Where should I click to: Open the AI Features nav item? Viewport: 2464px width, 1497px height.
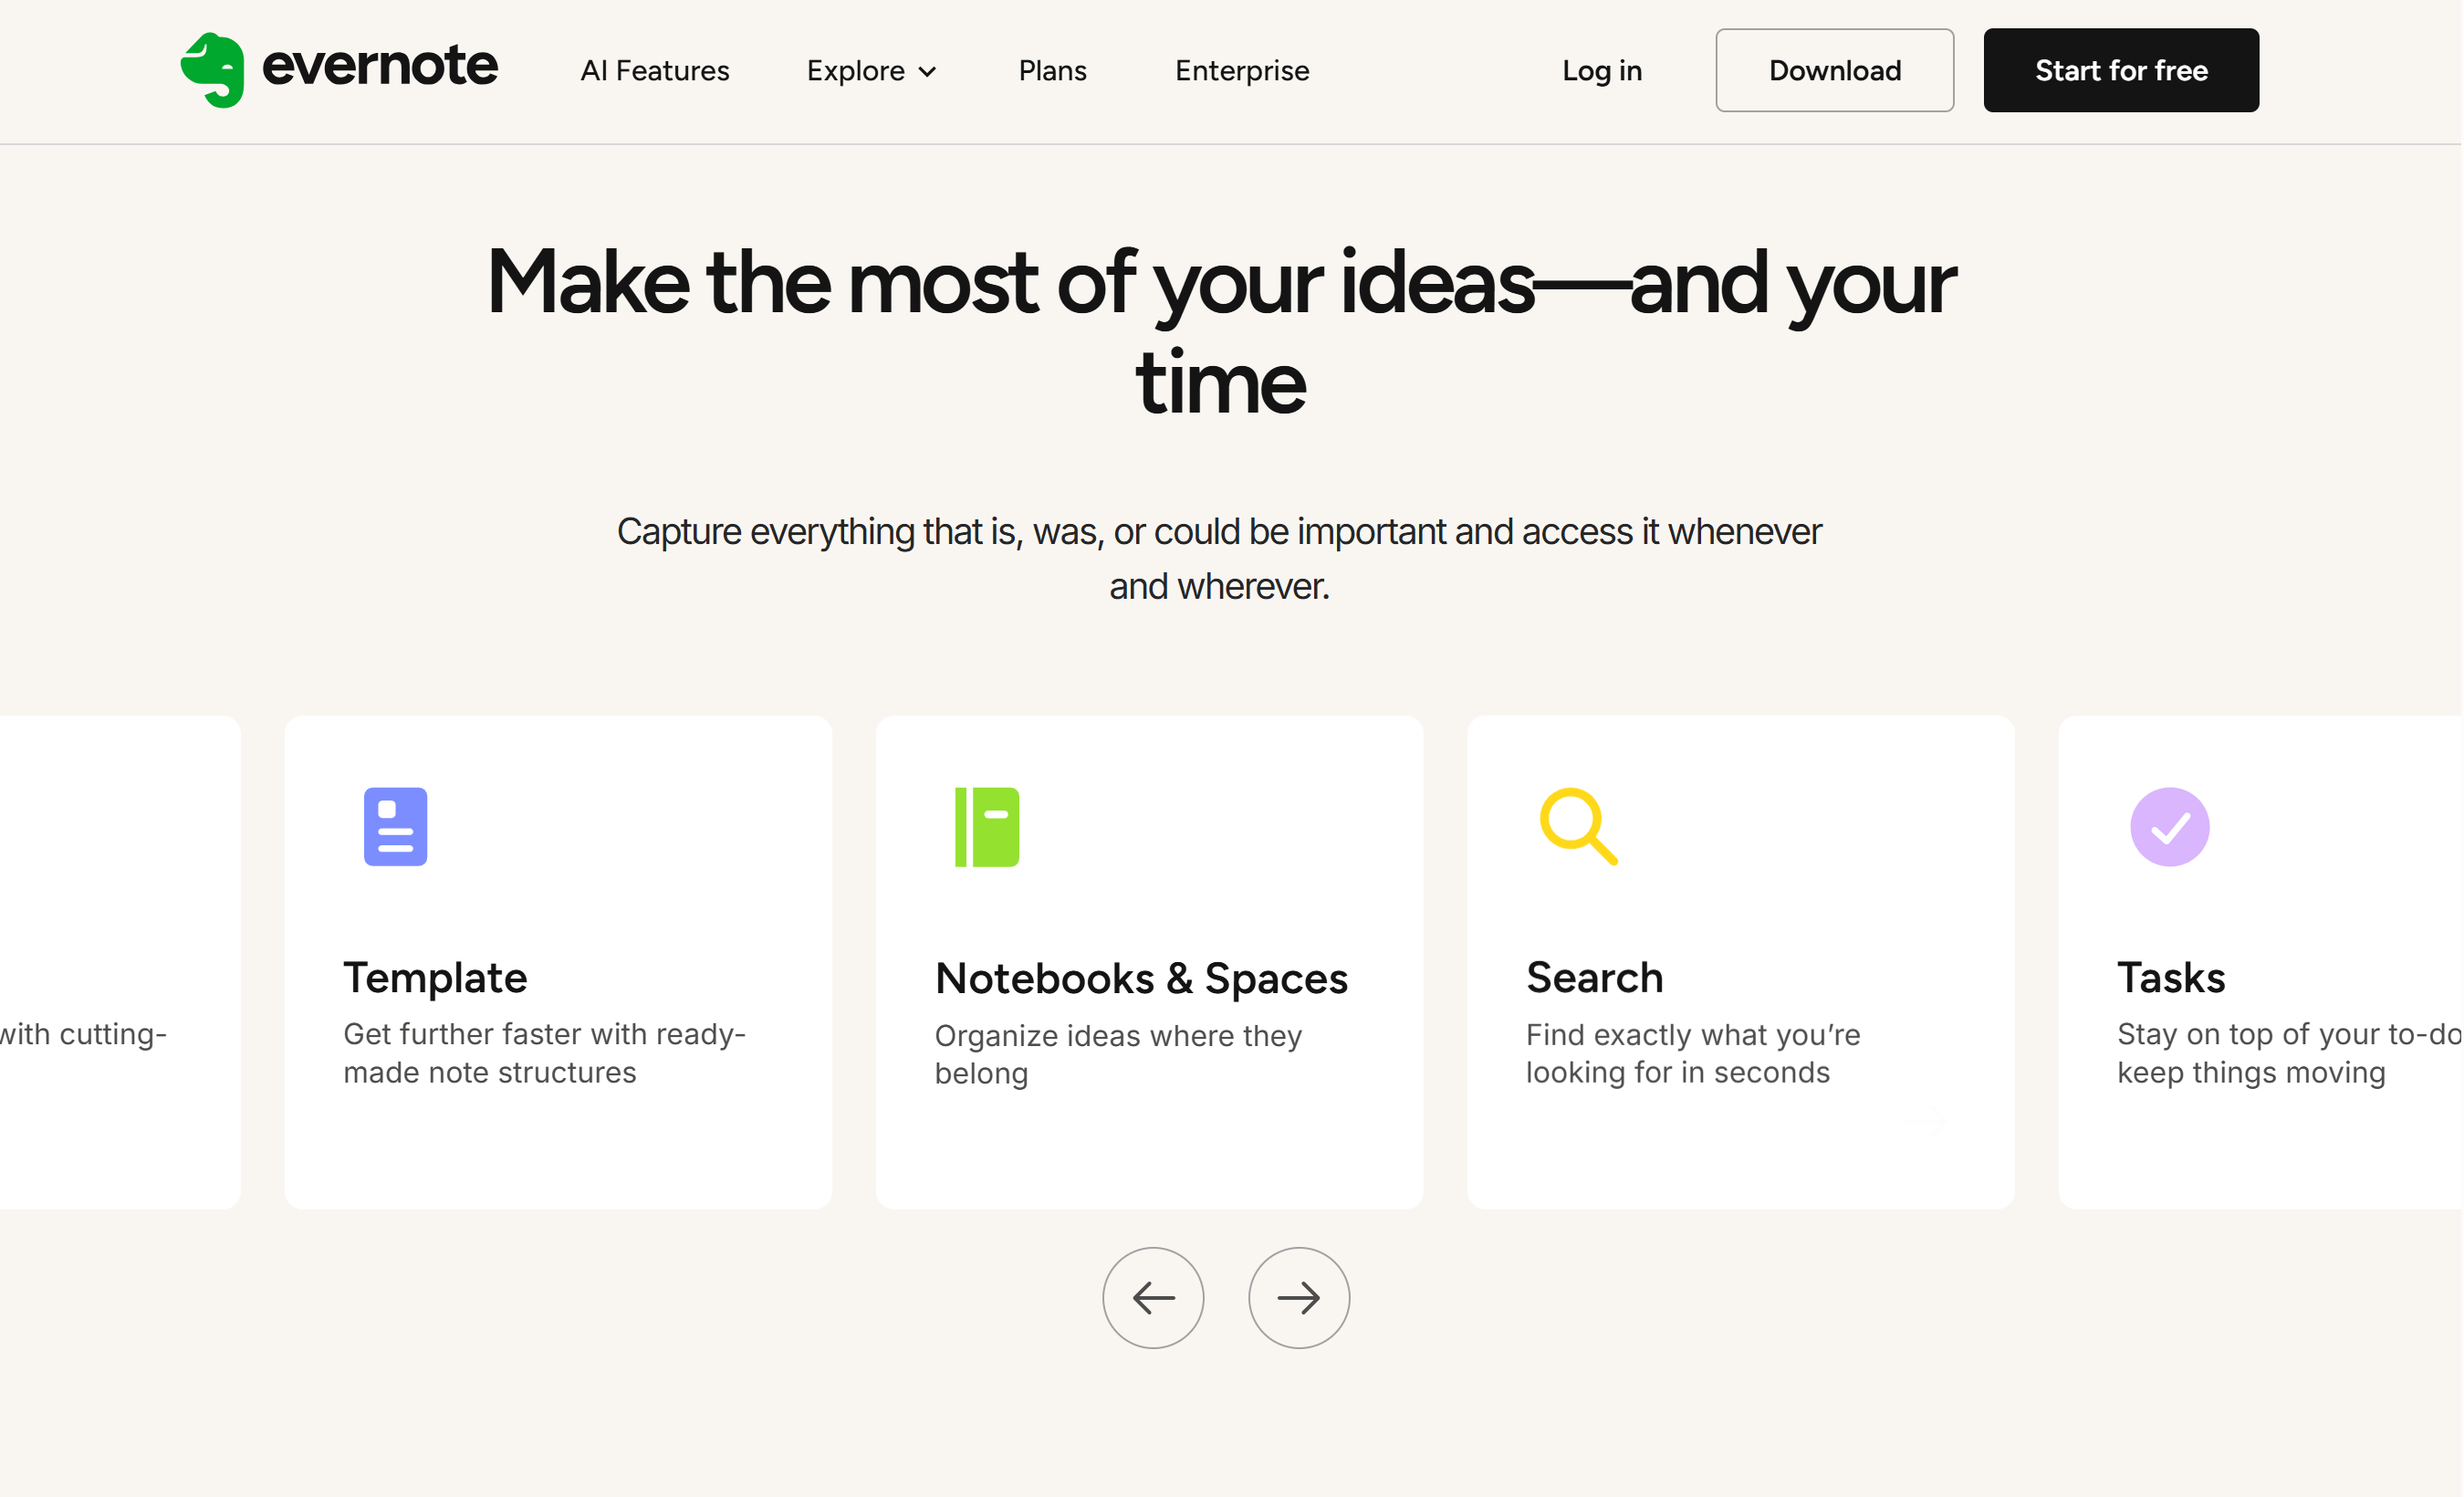point(654,70)
